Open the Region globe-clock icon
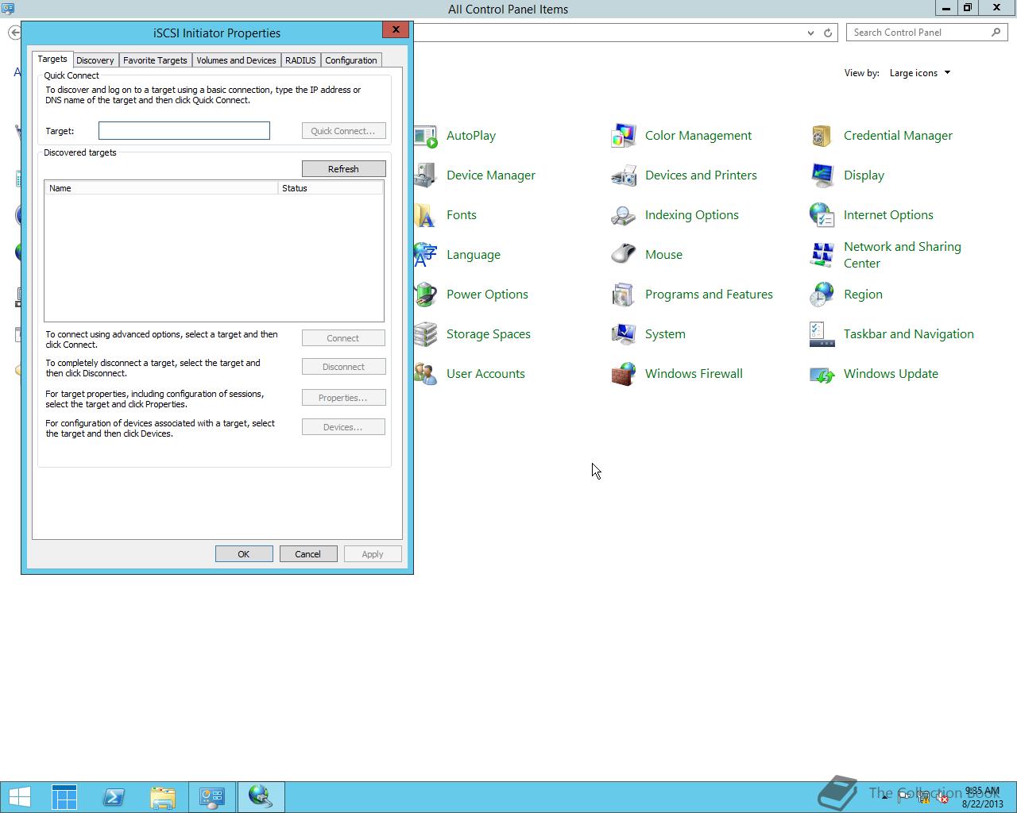This screenshot has height=813, width=1017. (822, 295)
